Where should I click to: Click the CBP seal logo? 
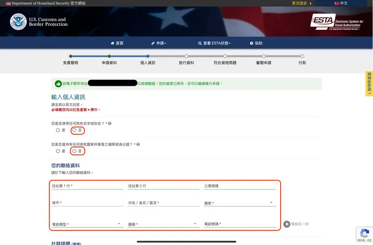click(18, 22)
